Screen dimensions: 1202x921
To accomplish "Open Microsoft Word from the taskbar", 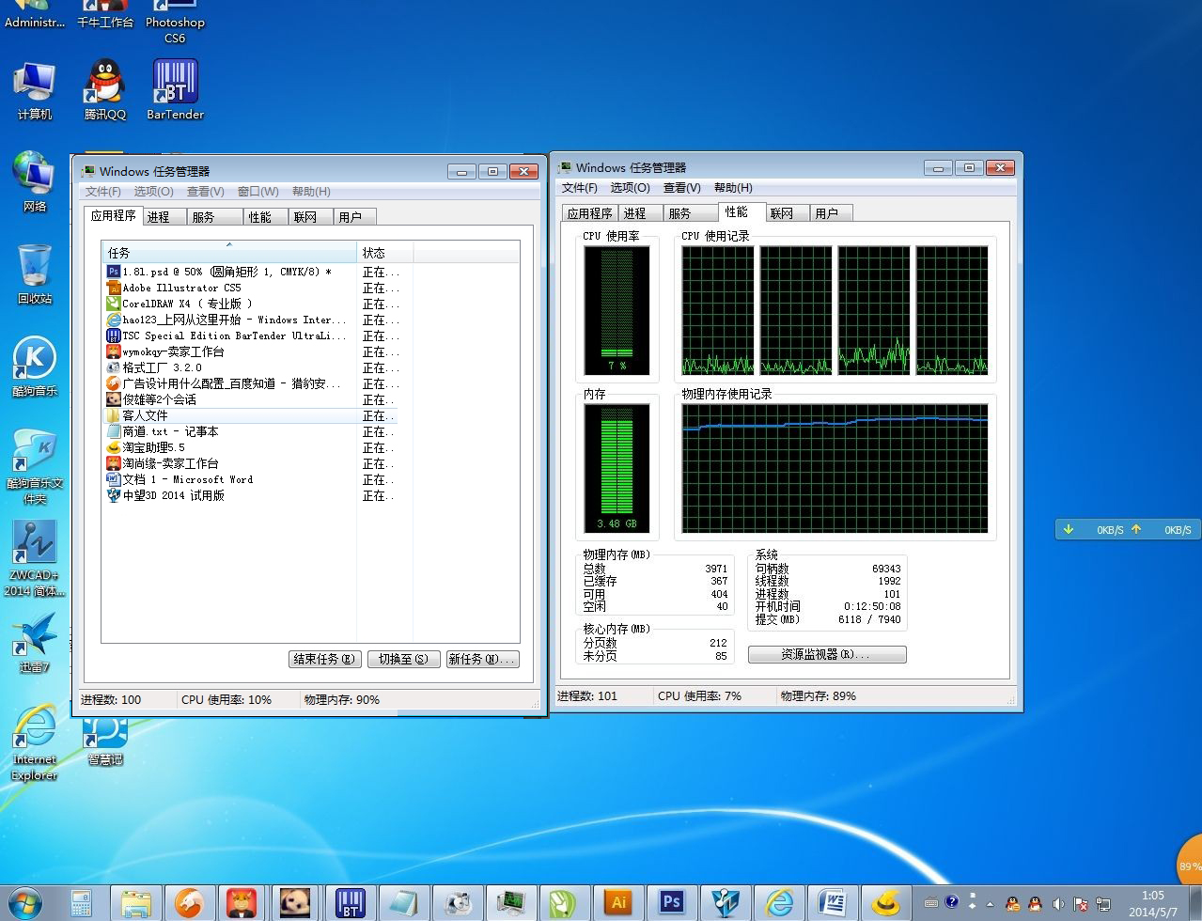I will click(x=833, y=902).
